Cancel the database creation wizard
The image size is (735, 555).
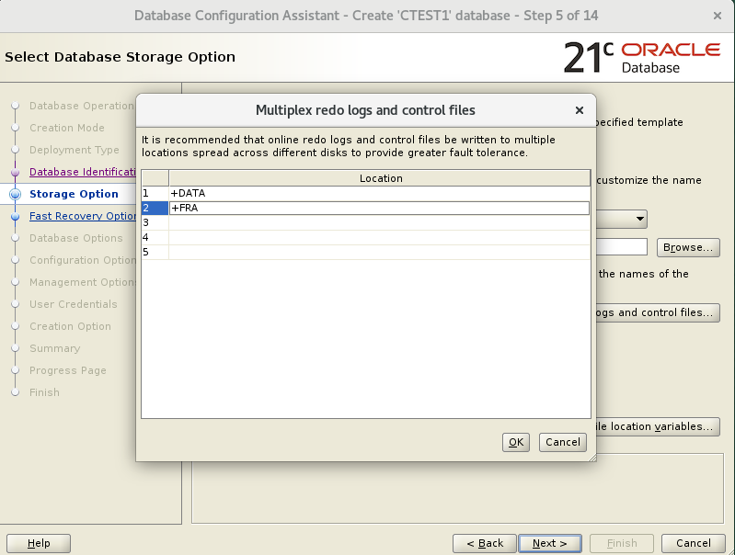click(x=694, y=543)
